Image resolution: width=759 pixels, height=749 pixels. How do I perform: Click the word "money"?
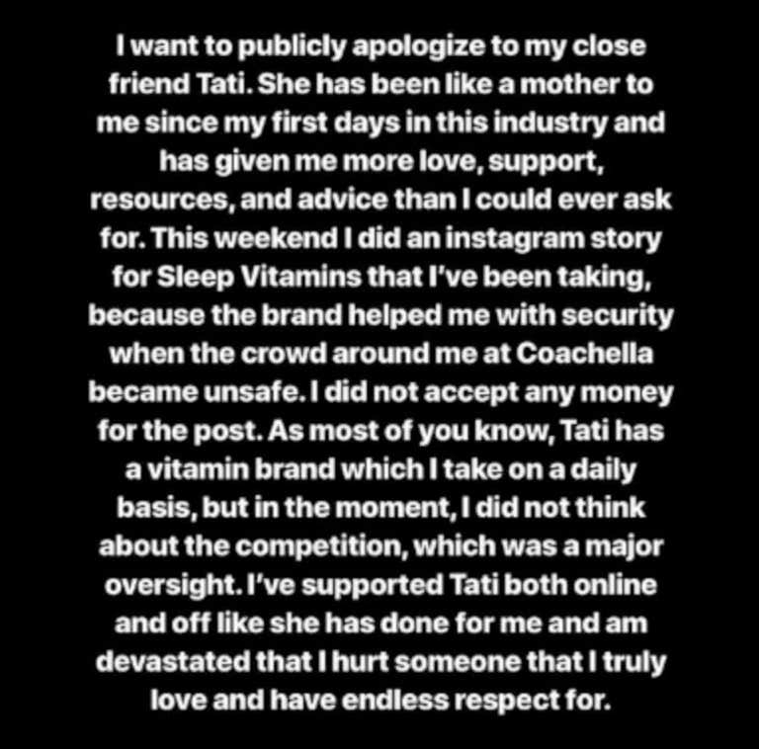tap(627, 394)
